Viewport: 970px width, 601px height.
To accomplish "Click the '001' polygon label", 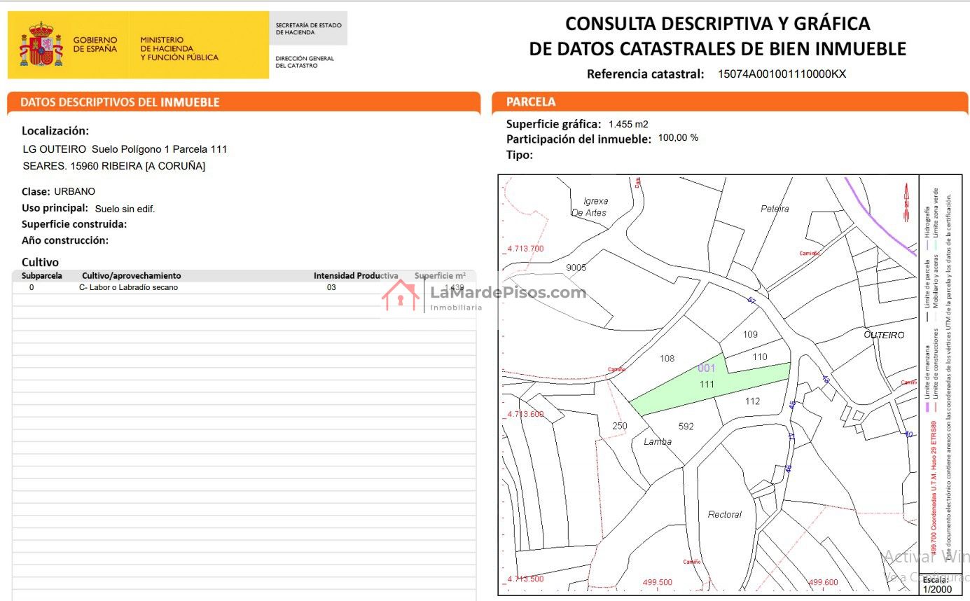I will pos(707,368).
